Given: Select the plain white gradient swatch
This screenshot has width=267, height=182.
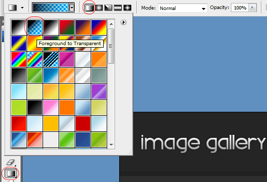Looking at the screenshot, I should tap(51, 139).
